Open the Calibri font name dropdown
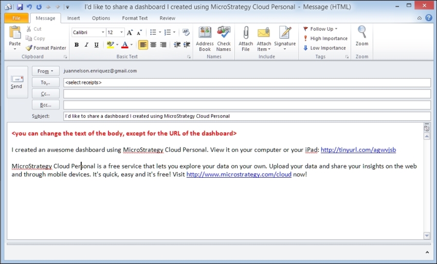Image resolution: width=437 pixels, height=264 pixels. (x=103, y=32)
